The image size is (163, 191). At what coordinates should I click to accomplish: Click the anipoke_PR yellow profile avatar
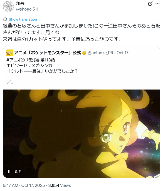pos(10,53)
